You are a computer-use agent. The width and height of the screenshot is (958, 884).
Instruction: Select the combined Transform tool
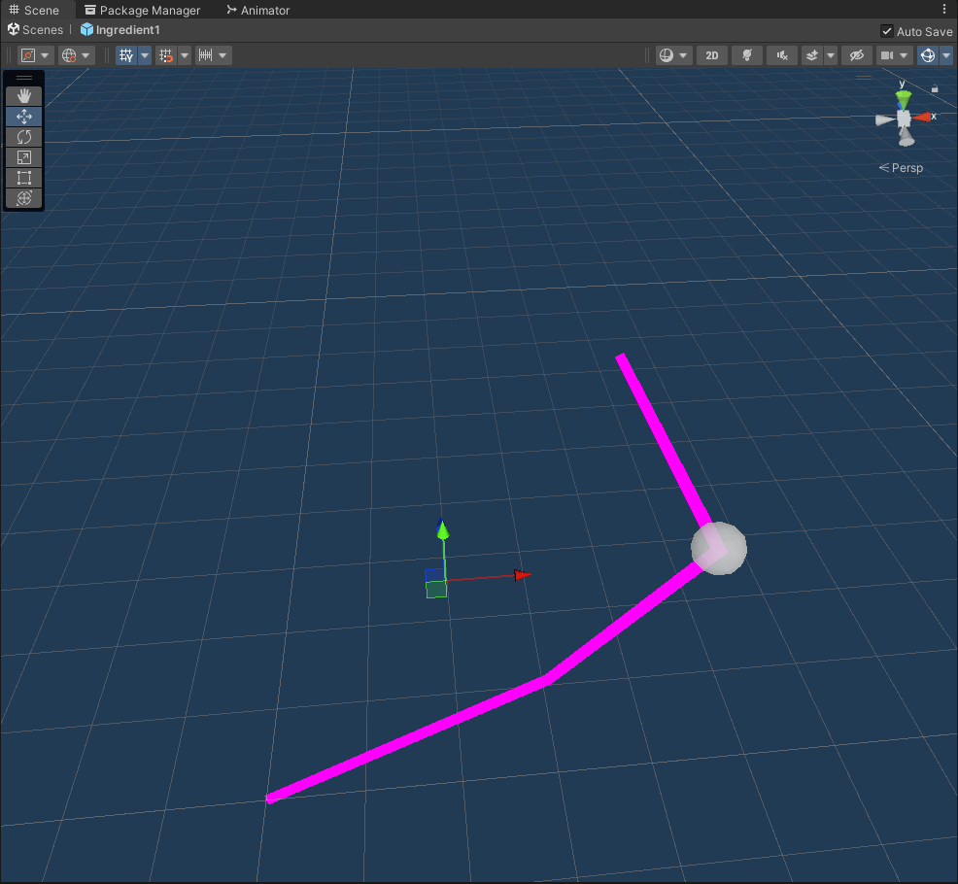pos(24,198)
